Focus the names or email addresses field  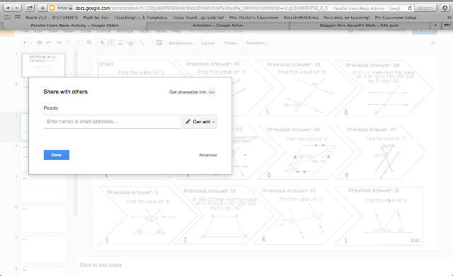tap(112, 122)
